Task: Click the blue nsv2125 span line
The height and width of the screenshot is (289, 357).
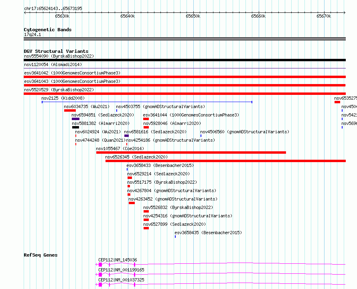Action: (x=147, y=102)
